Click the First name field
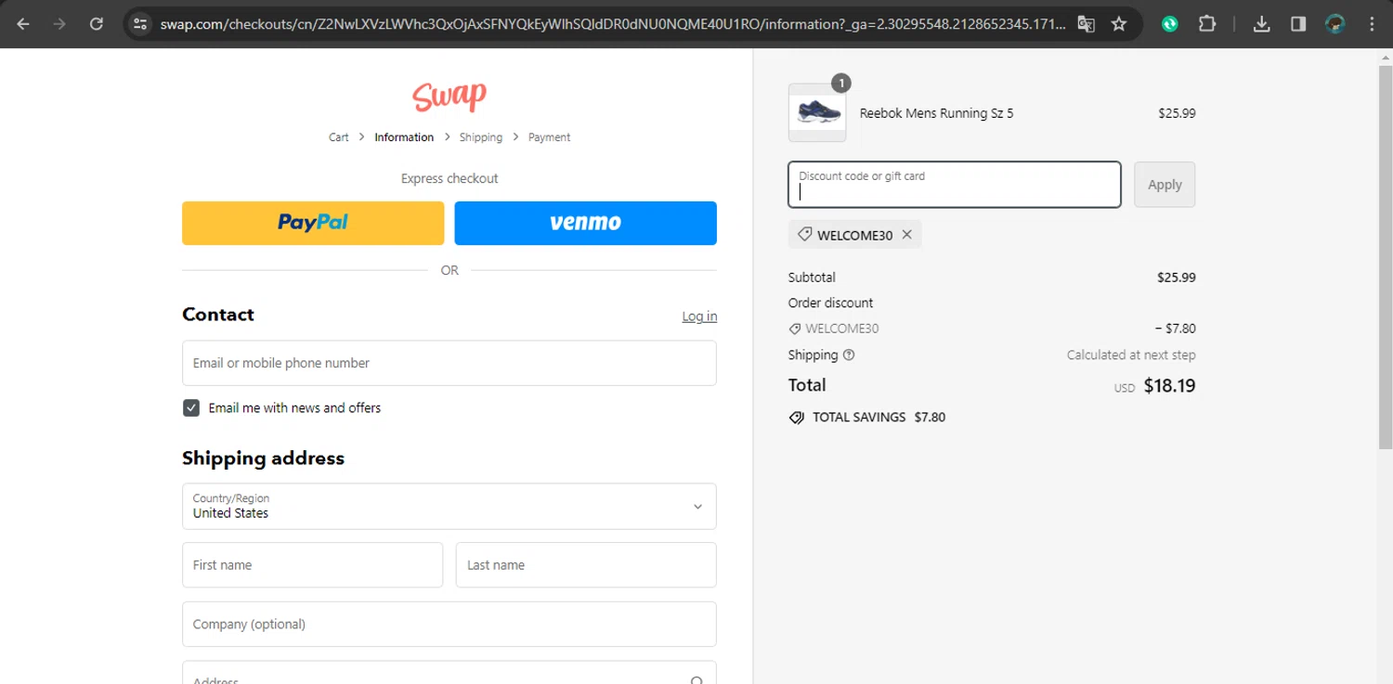 (312, 565)
